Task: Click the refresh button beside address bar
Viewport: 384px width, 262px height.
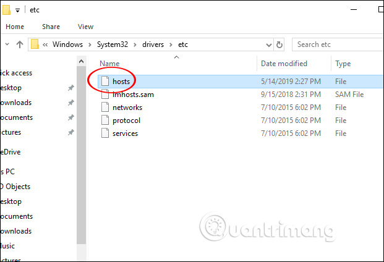Action: click(280, 44)
